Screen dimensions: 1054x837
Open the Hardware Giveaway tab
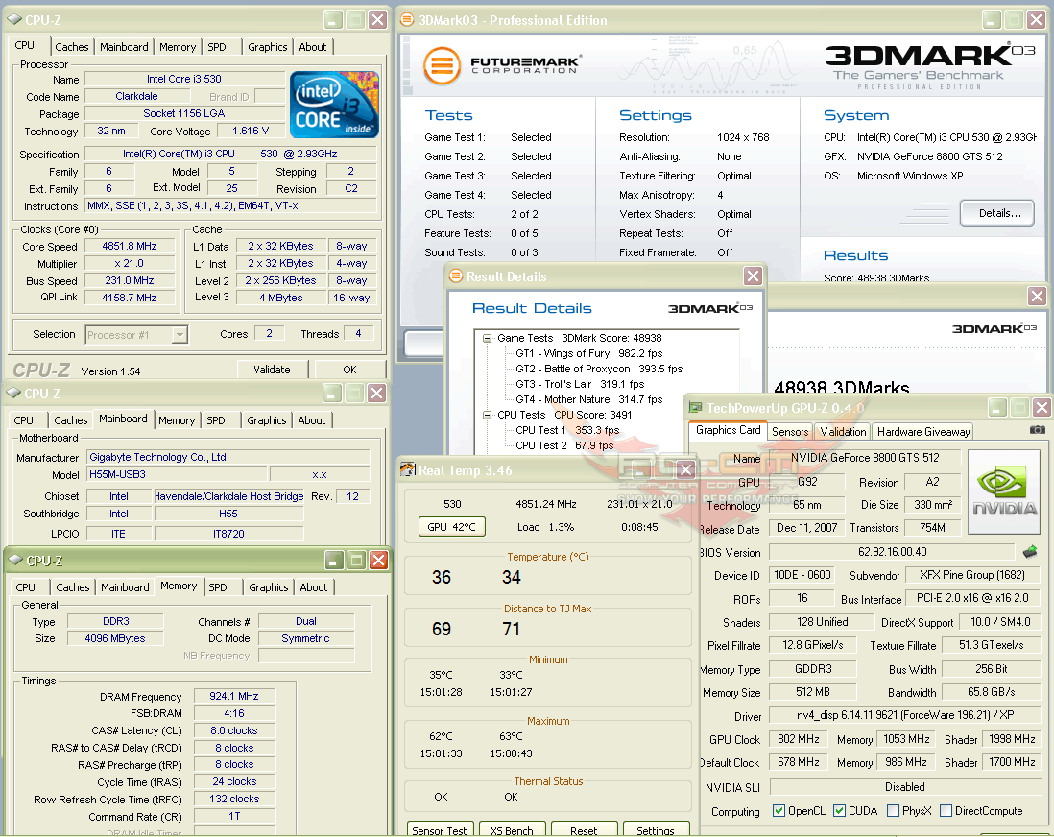coord(922,432)
